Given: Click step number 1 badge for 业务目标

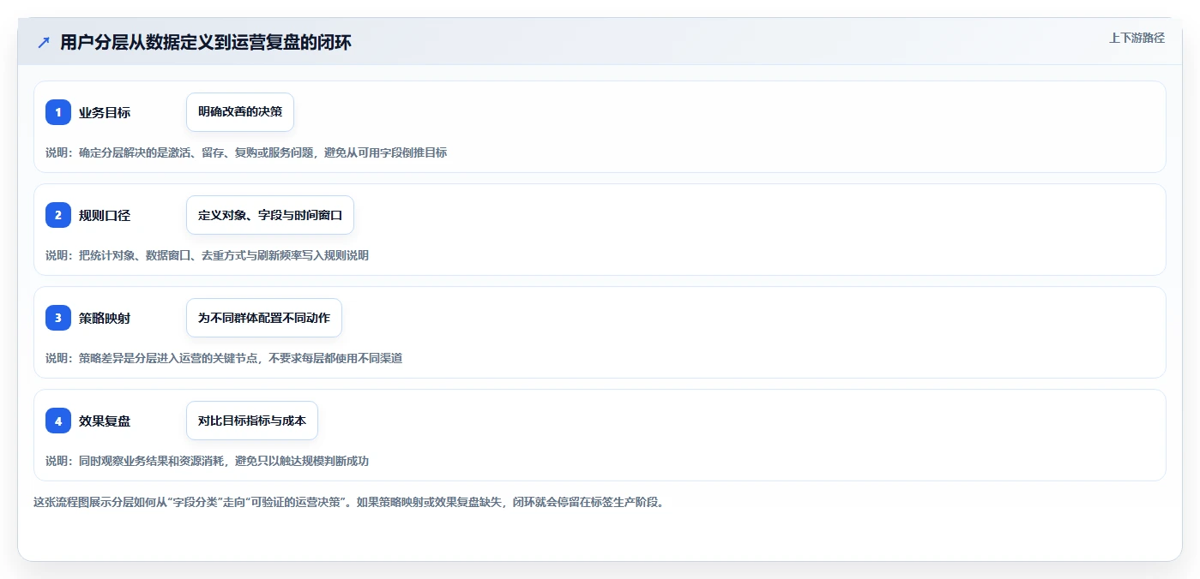Looking at the screenshot, I should point(58,112).
